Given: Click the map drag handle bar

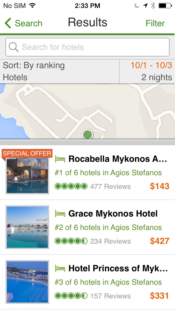Looking at the screenshot, I should click(x=87, y=142).
